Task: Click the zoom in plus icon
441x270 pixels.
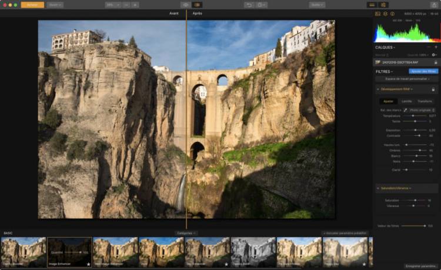Action: [135, 5]
